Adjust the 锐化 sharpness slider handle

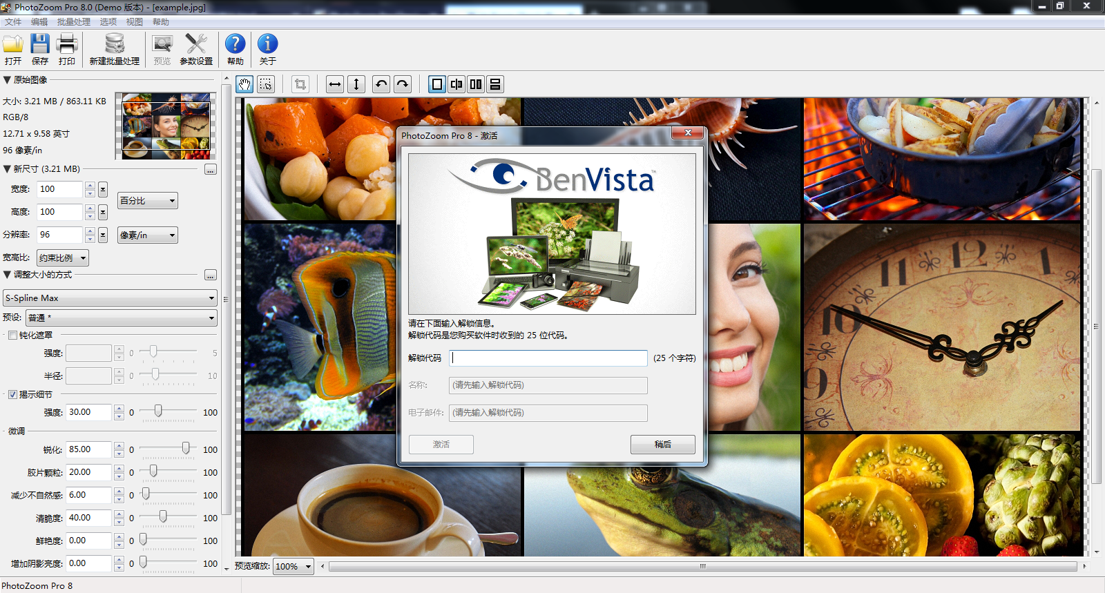pos(186,449)
